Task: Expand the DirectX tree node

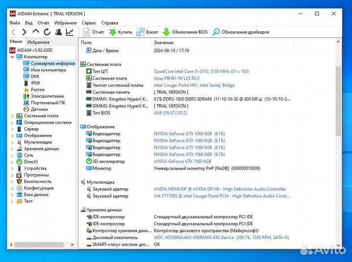Action: pos(12,162)
